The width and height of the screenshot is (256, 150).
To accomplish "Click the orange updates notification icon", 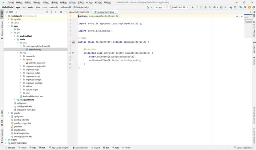I will click(x=249, y=7).
